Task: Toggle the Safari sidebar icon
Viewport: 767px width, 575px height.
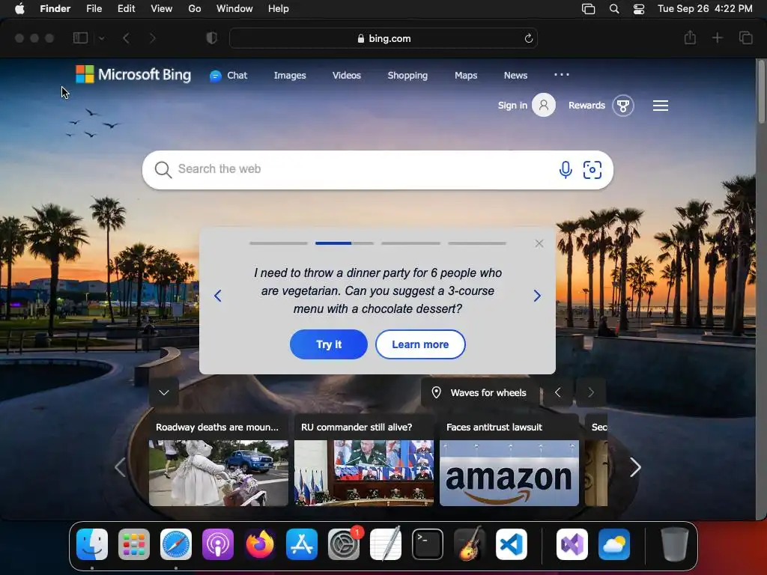Action: tap(80, 38)
